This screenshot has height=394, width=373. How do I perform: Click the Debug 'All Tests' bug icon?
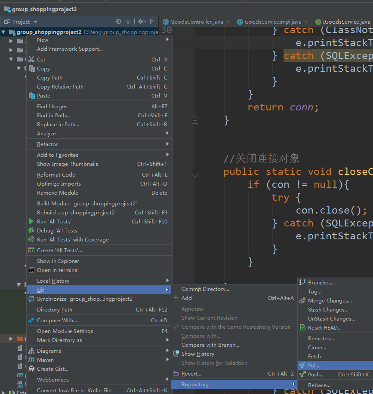tap(31, 231)
